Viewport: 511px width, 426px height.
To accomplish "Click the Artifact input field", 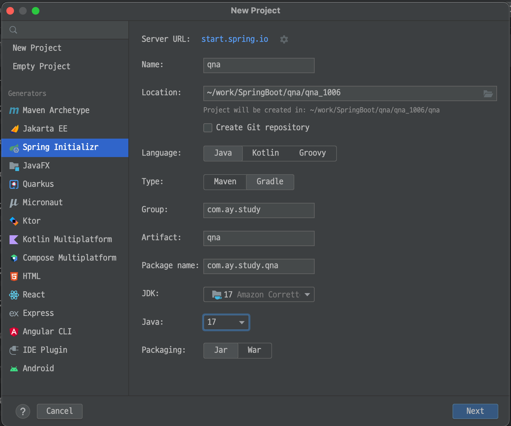I will [259, 238].
